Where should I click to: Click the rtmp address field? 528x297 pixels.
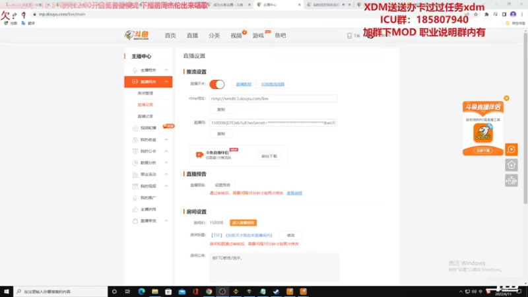coord(273,98)
